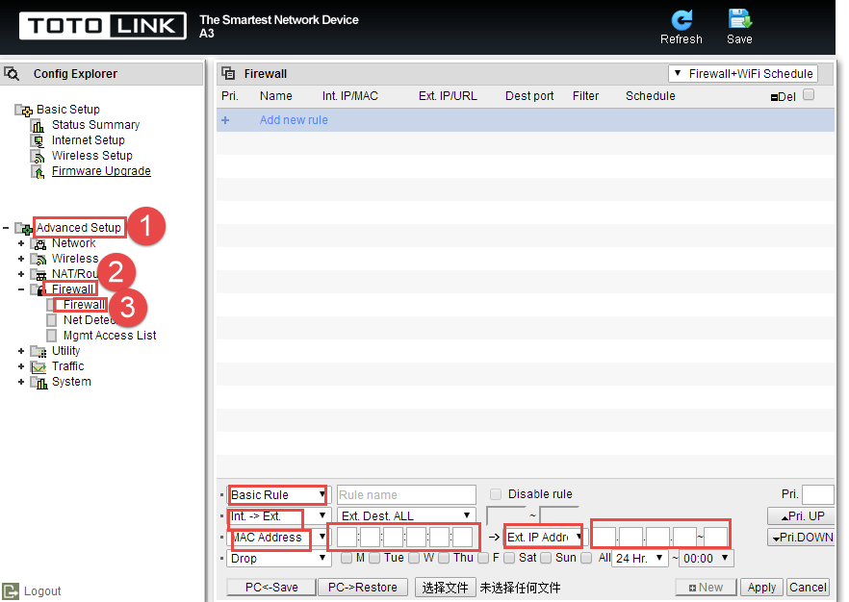Open Status Summary in the tree
Image resolution: width=849 pixels, height=602 pixels.
coord(96,125)
